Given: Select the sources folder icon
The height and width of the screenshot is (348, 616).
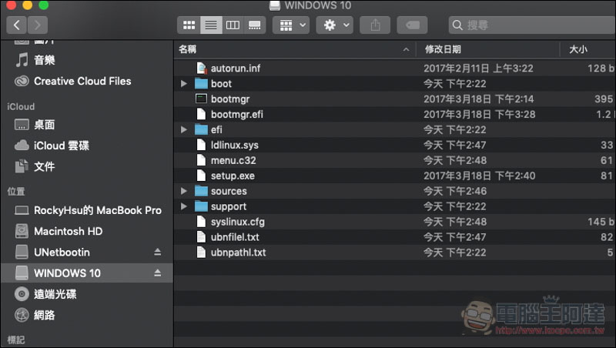Looking at the screenshot, I should [201, 191].
